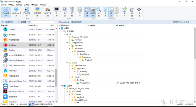Image resolution: width=196 pixels, height=107 pixels.
Task: Click the first status bar update icon
Action: 30,104
